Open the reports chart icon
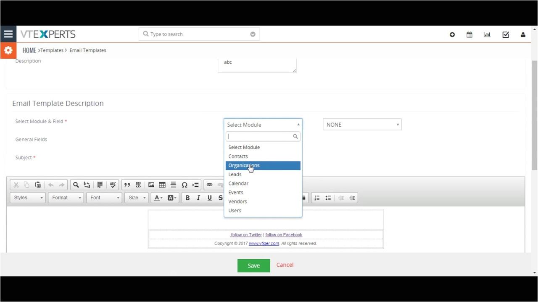The image size is (538, 302). 487,35
